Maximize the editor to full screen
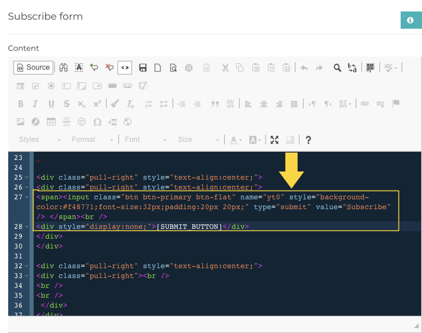Viewport: 422px width, 333px height. pos(274,139)
